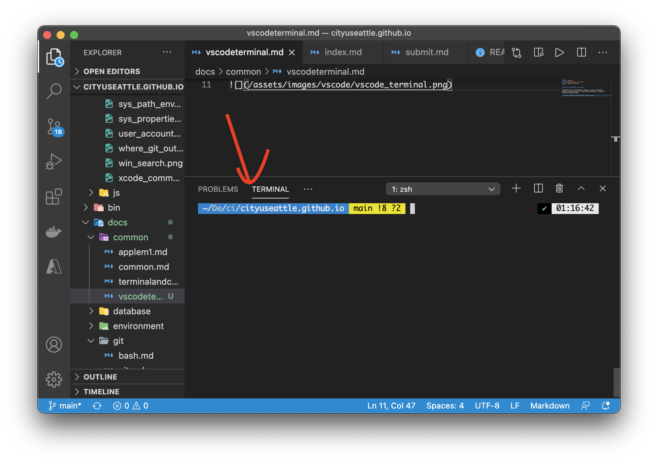Open the Docker view in the activity bar
Image resolution: width=658 pixels, height=463 pixels.
coord(54,231)
